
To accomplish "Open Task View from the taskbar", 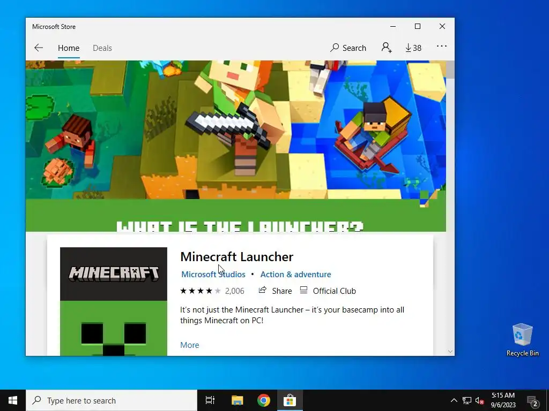I will pyautogui.click(x=210, y=400).
